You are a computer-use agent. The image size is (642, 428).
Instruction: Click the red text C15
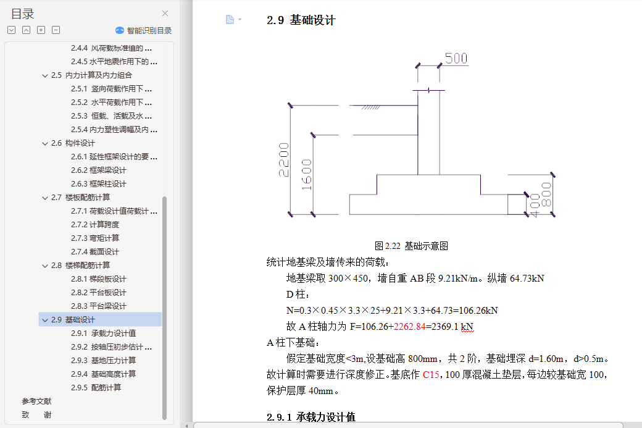[x=431, y=375]
